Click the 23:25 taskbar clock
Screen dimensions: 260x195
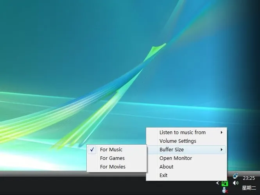point(249,178)
